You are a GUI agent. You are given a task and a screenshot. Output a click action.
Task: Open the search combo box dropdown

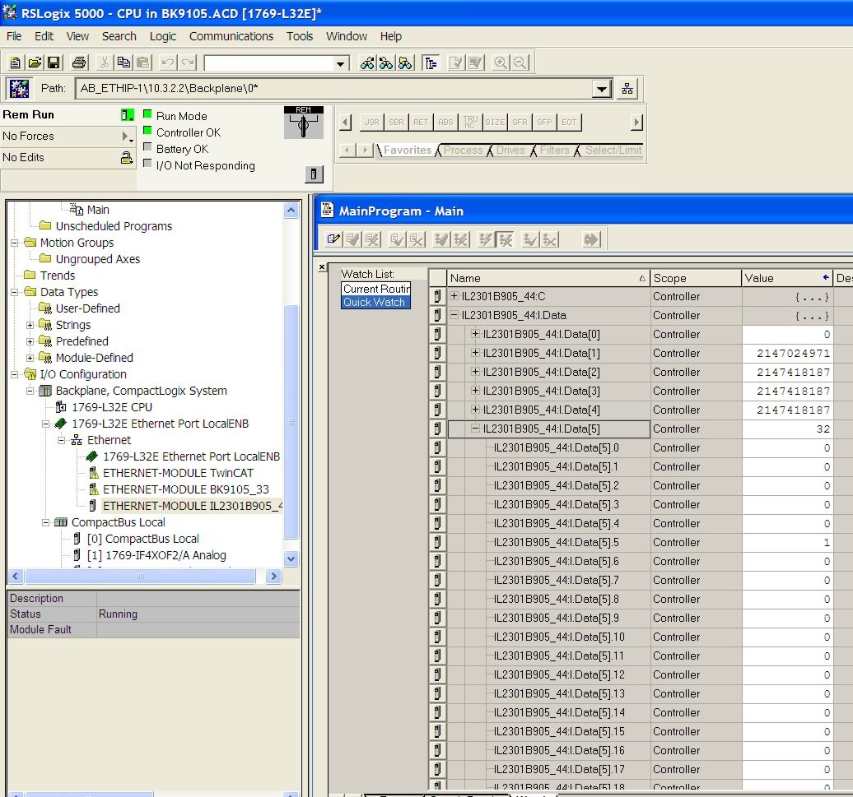coord(341,63)
